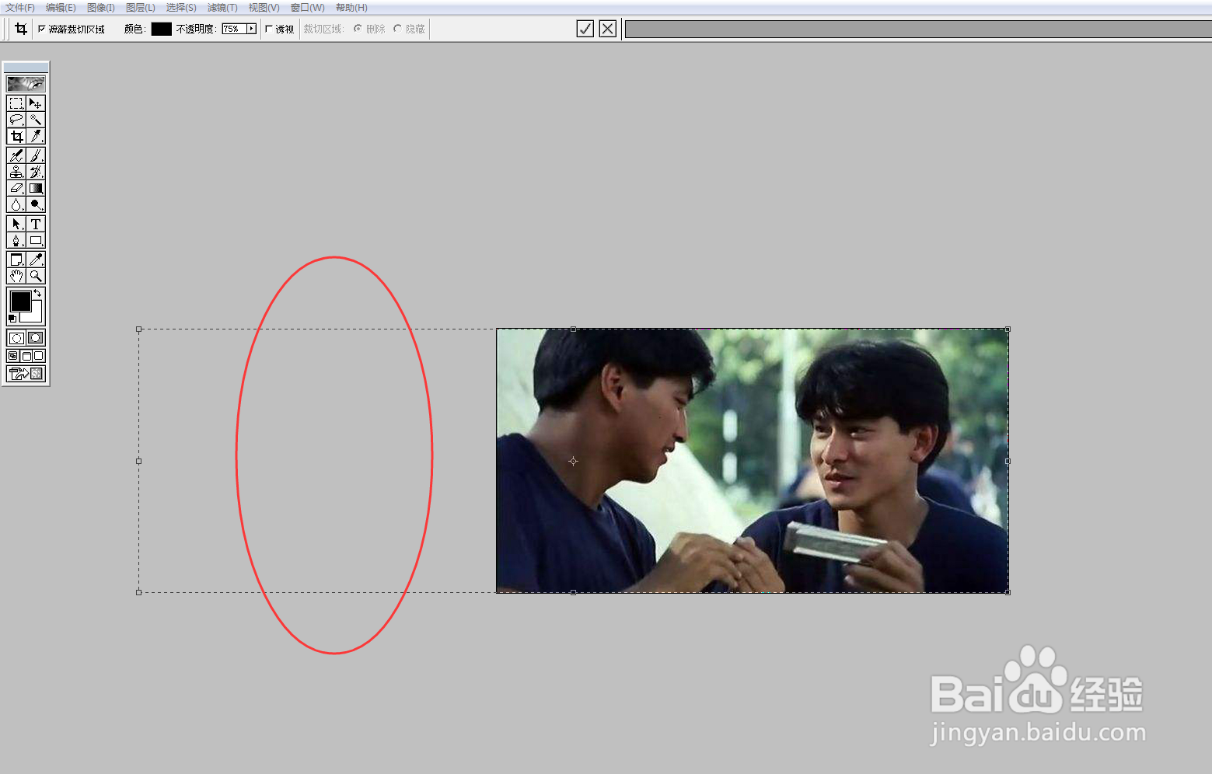Click the foreground color swatch
This screenshot has width=1212, height=774.
click(x=20, y=301)
